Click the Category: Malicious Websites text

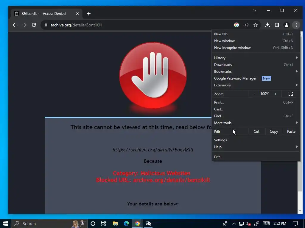(x=152, y=173)
